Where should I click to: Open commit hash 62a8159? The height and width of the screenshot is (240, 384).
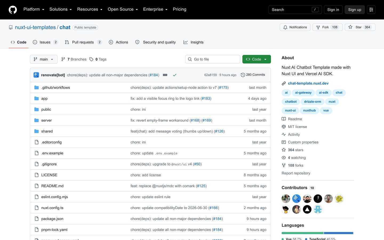(210, 75)
